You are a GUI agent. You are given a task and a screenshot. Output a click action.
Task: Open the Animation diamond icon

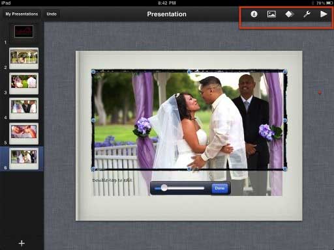tap(289, 14)
